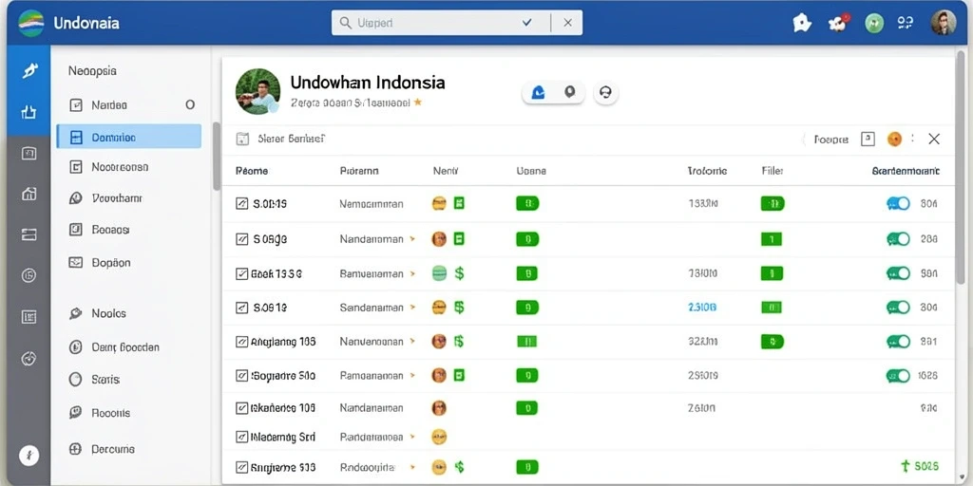
Task: Click the location pin icon near title
Action: point(570,92)
